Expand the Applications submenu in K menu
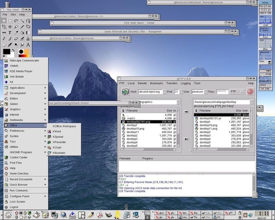275x220 pixels. (x=26, y=88)
